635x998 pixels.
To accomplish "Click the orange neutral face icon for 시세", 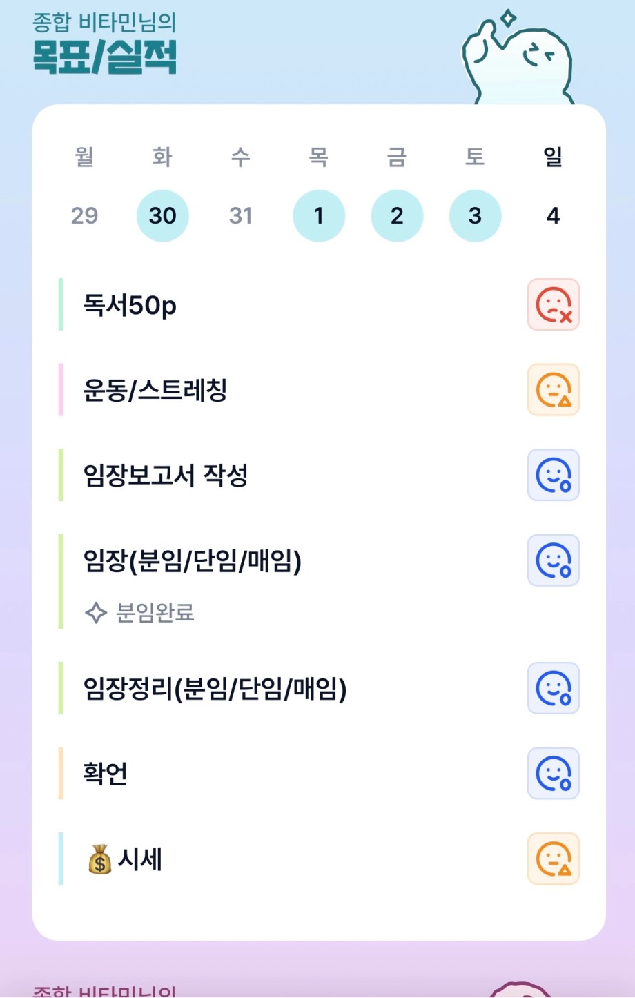I will tap(553, 859).
